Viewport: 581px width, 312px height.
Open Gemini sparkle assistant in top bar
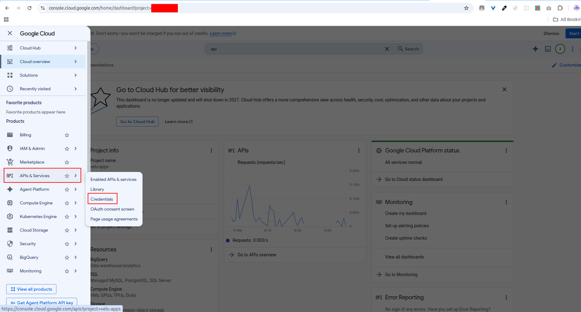tap(535, 49)
